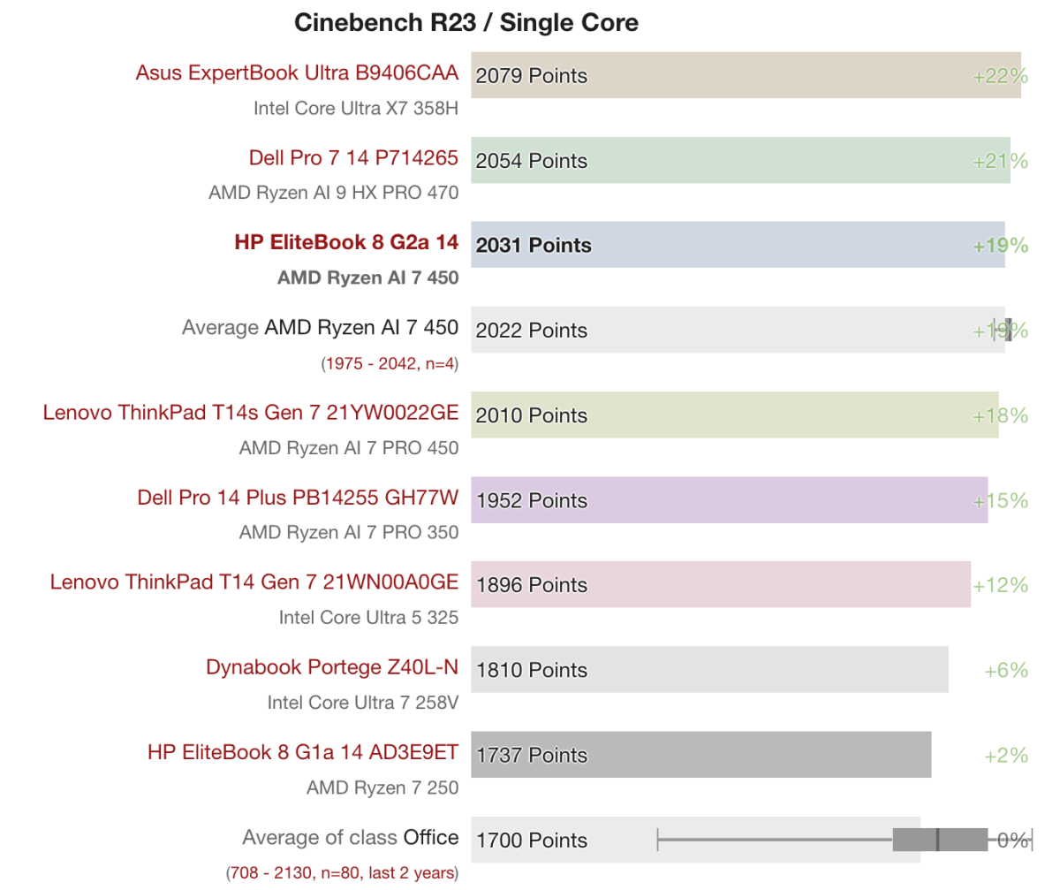Viewport: 1060px width, 890px height.
Task: Click Average AMD Ryzen AI 7 450 label
Action: tap(320, 328)
